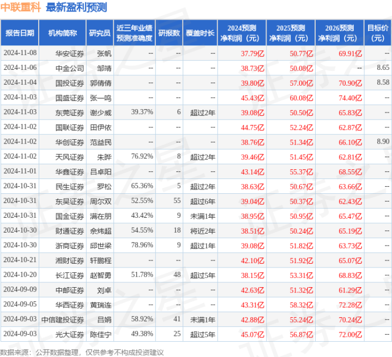
Task: Click target price 8.65
Action: pyautogui.click(x=383, y=68)
